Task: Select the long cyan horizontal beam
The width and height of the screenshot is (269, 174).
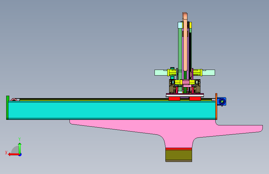Action: 111,110
